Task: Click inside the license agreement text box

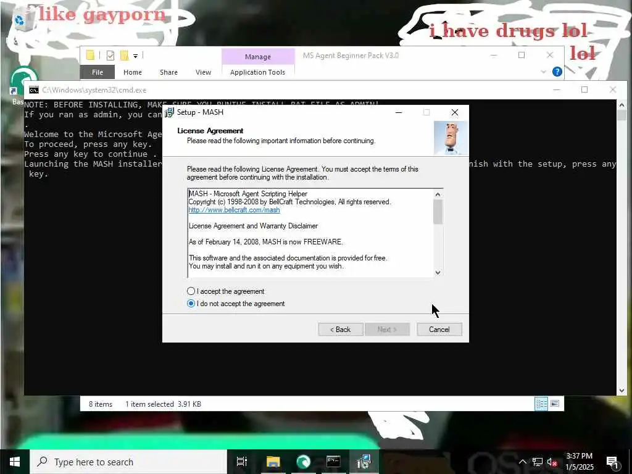Action: (310, 233)
